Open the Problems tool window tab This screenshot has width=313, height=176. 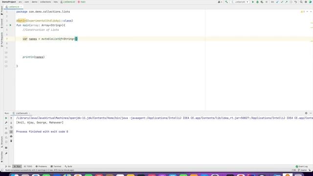coord(41,166)
